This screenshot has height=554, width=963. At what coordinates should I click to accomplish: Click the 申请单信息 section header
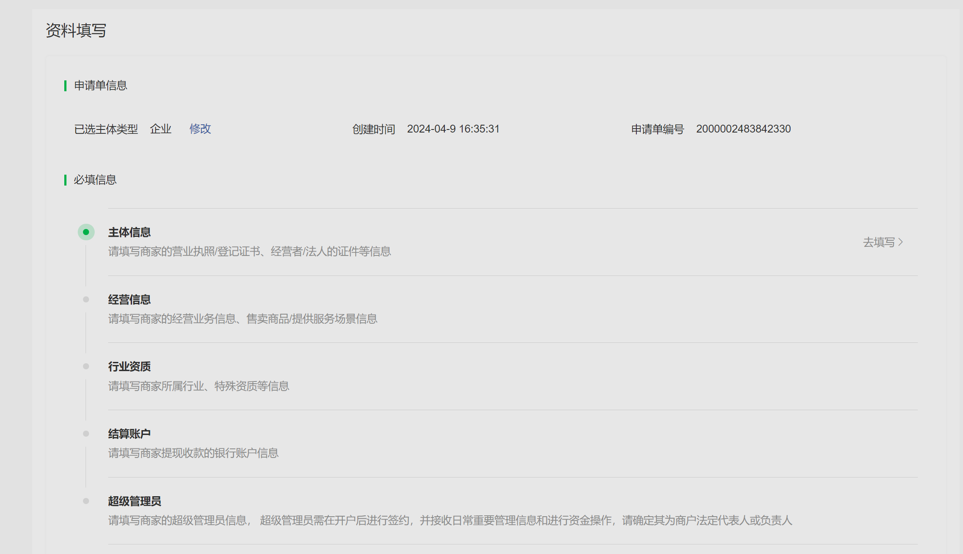coord(100,86)
